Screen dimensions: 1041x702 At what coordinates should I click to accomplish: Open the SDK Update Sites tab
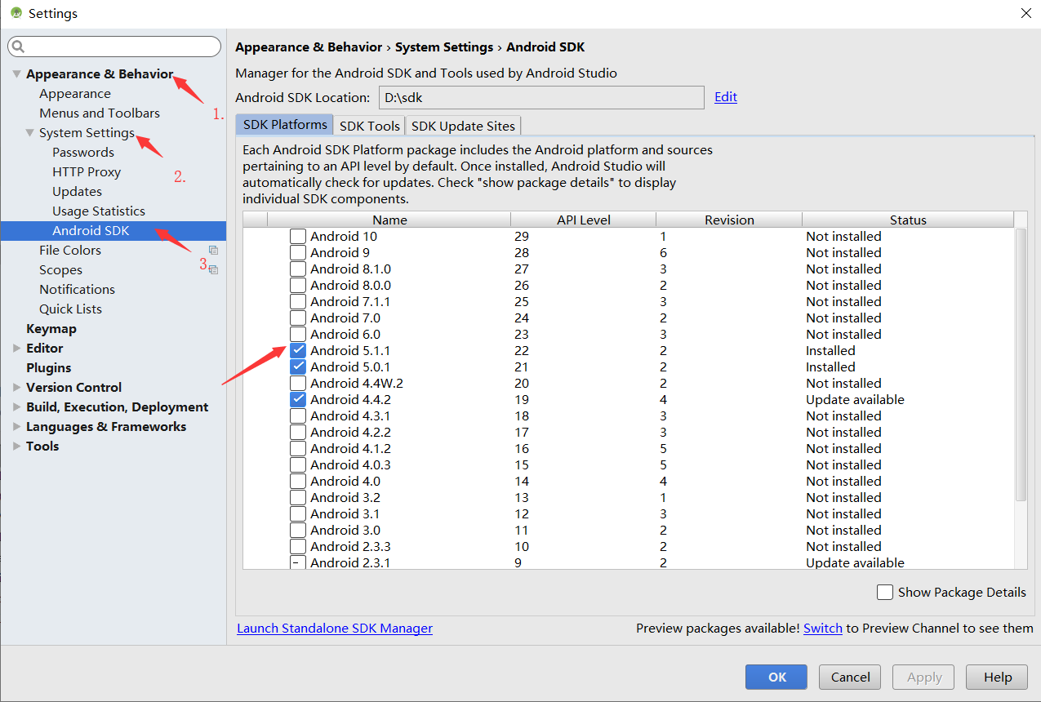coord(463,126)
